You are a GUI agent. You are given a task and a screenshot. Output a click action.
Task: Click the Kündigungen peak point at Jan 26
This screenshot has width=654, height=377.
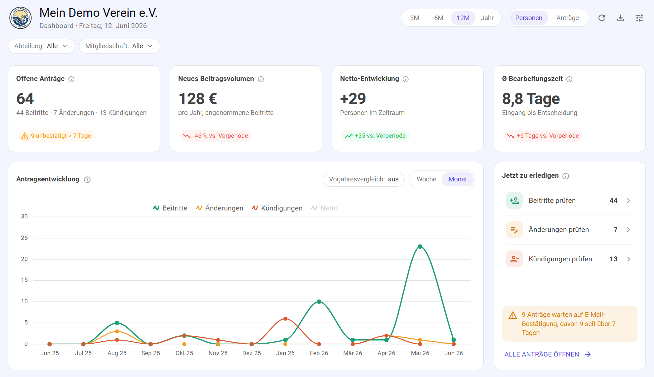pyautogui.click(x=285, y=319)
